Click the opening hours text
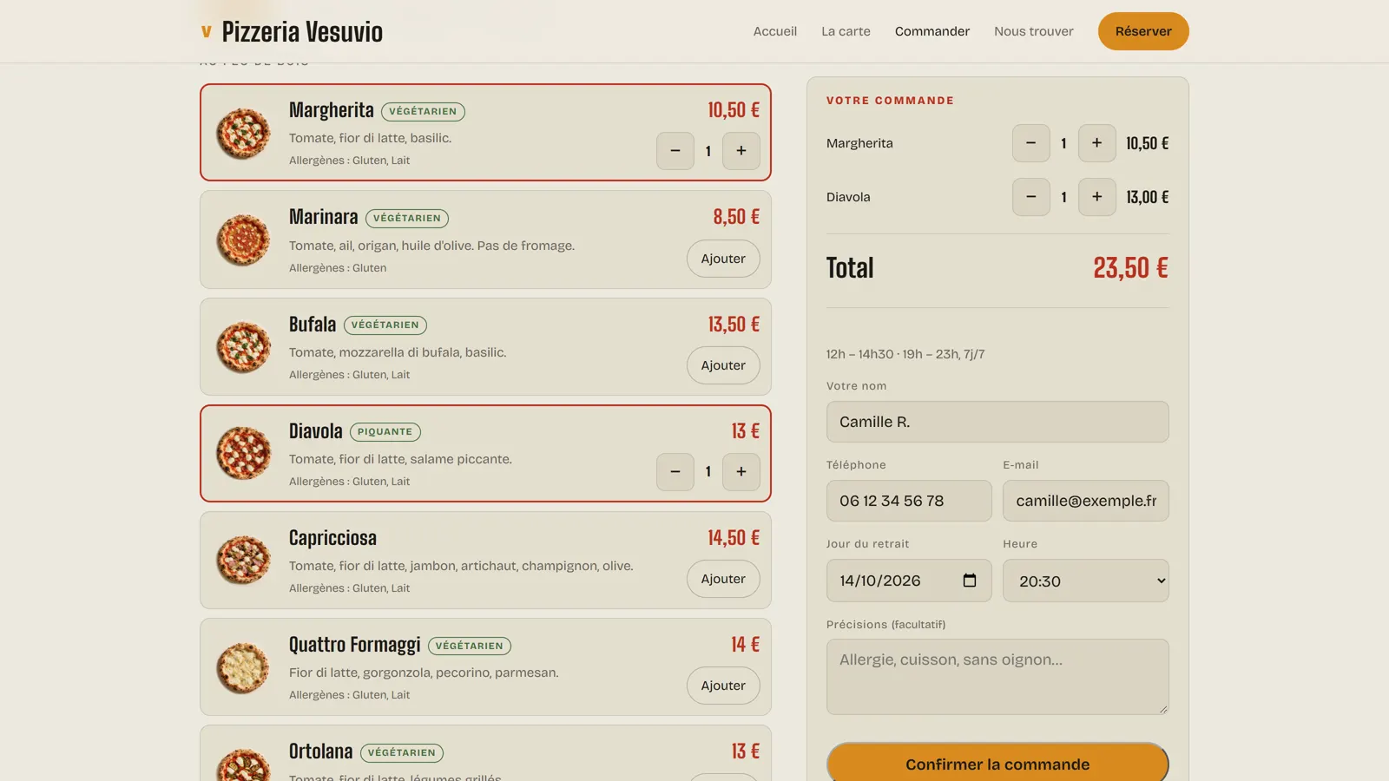Viewport: 1389px width, 781px height. coord(905,354)
